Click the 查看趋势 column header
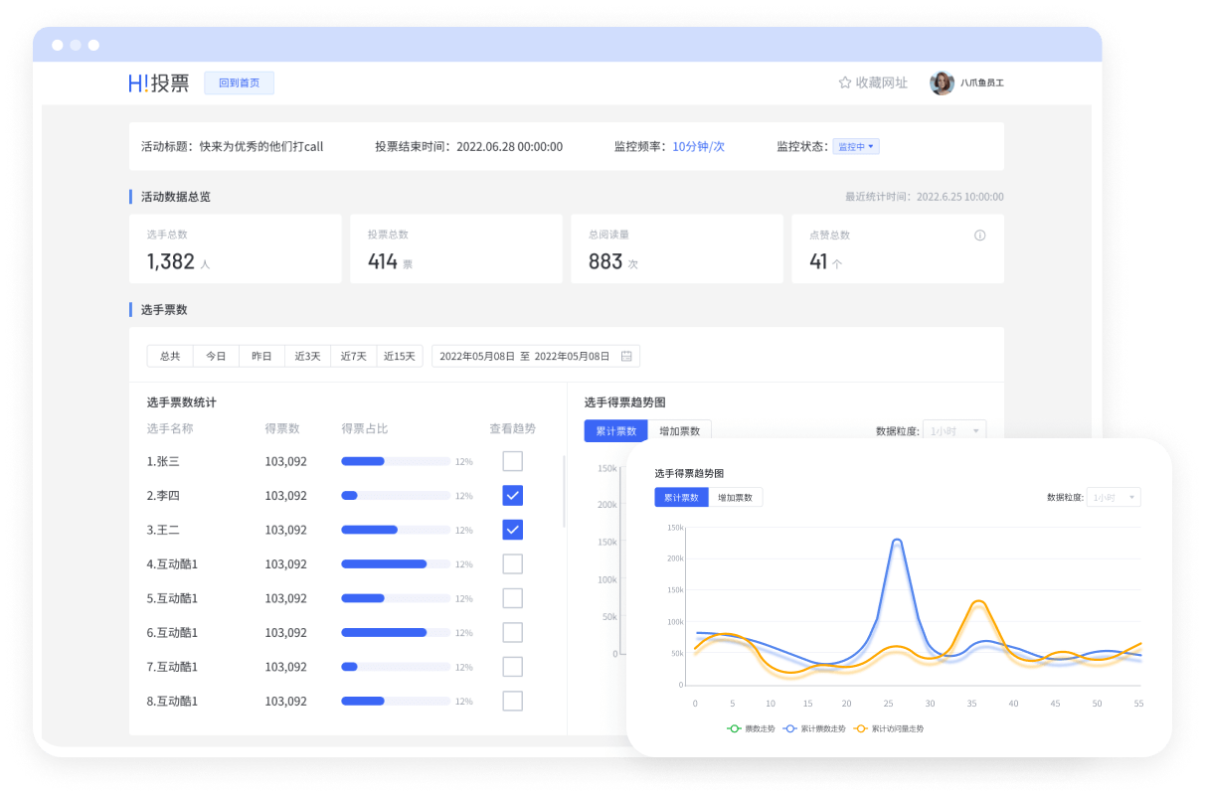This screenshot has width=1206, height=797. click(512, 428)
